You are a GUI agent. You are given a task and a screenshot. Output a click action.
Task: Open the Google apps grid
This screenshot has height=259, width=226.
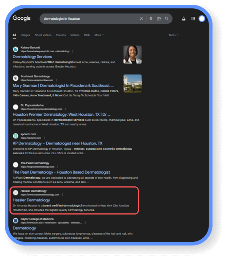tap(193, 19)
